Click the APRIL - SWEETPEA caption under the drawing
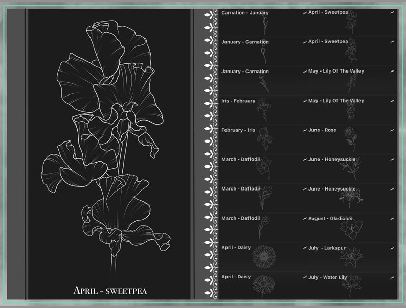The image size is (406, 308). click(110, 290)
